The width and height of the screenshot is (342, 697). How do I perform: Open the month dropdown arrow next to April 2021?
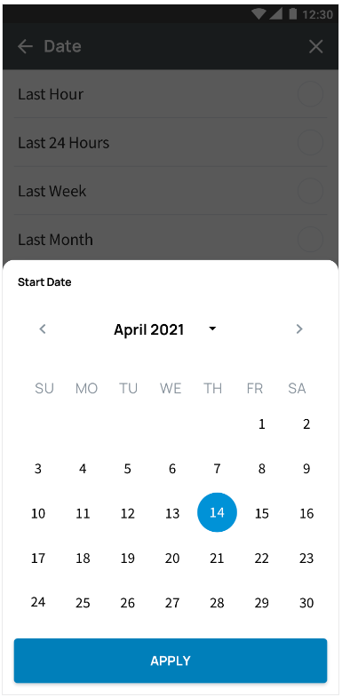pyautogui.click(x=212, y=329)
